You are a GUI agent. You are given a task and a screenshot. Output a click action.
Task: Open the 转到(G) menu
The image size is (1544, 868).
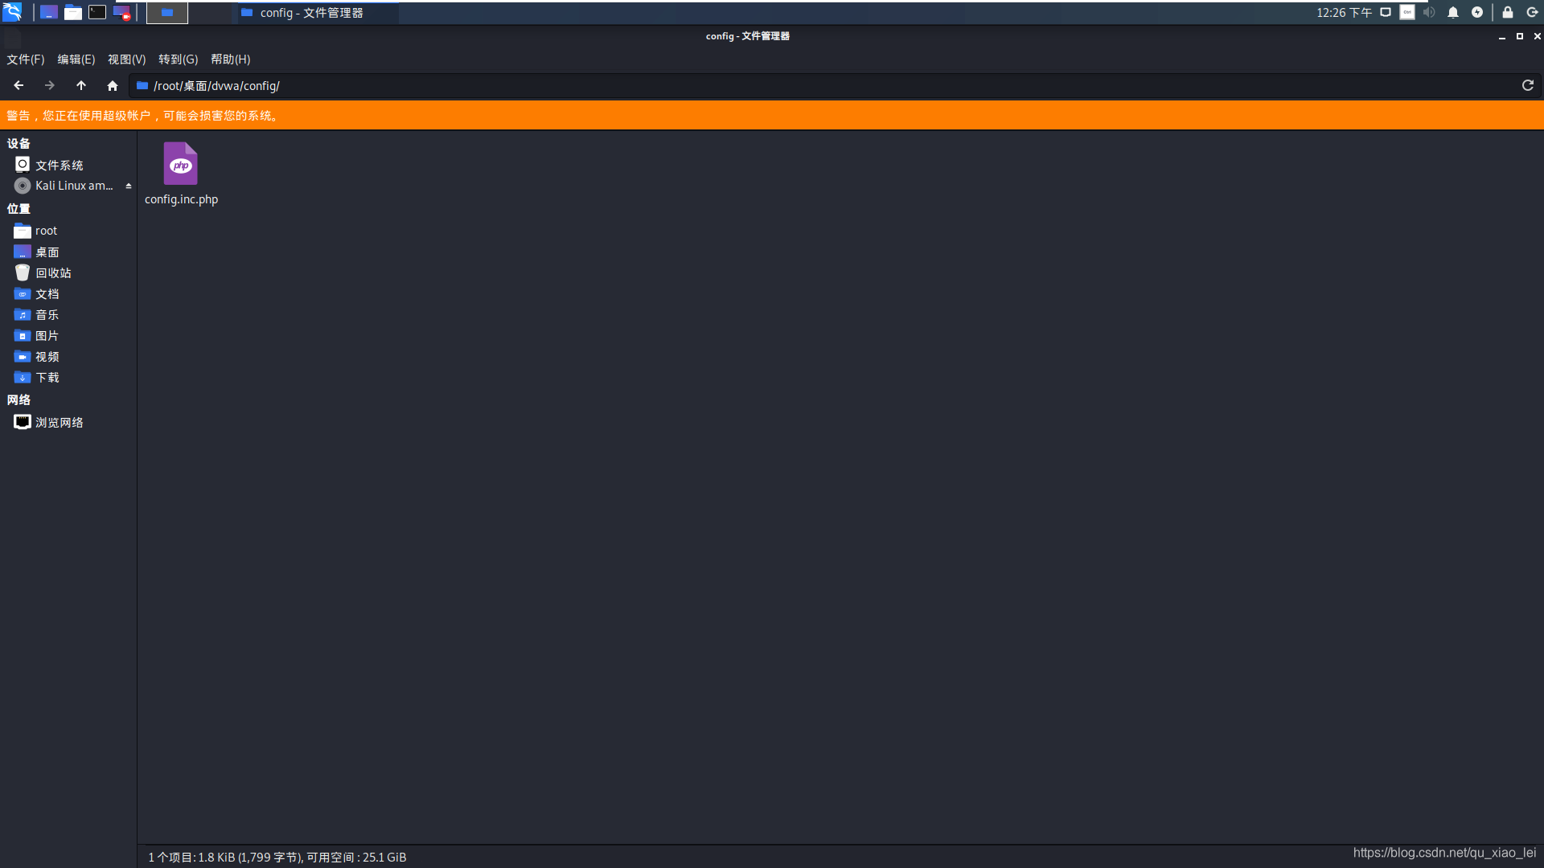tap(179, 59)
